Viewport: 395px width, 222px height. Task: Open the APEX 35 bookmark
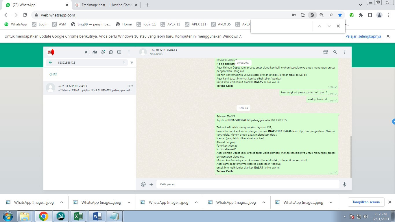(221, 24)
